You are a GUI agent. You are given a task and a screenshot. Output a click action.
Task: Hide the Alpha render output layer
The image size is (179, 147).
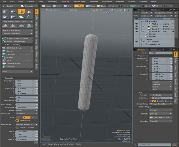(x=136, y=24)
